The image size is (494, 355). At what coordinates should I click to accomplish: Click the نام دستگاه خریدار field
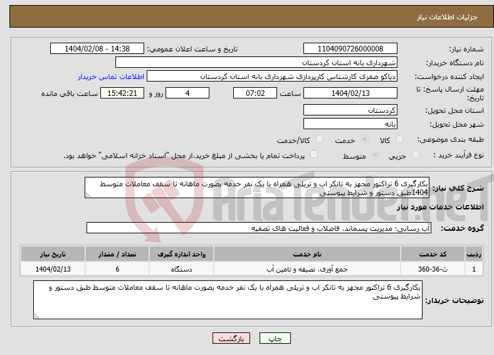tap(256, 63)
